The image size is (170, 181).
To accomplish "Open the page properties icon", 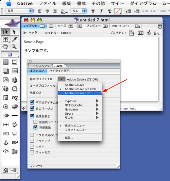I will pyautogui.click(x=131, y=33).
